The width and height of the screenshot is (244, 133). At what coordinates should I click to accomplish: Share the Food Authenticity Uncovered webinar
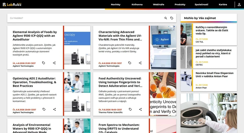pyautogui.click(x=140, y=109)
